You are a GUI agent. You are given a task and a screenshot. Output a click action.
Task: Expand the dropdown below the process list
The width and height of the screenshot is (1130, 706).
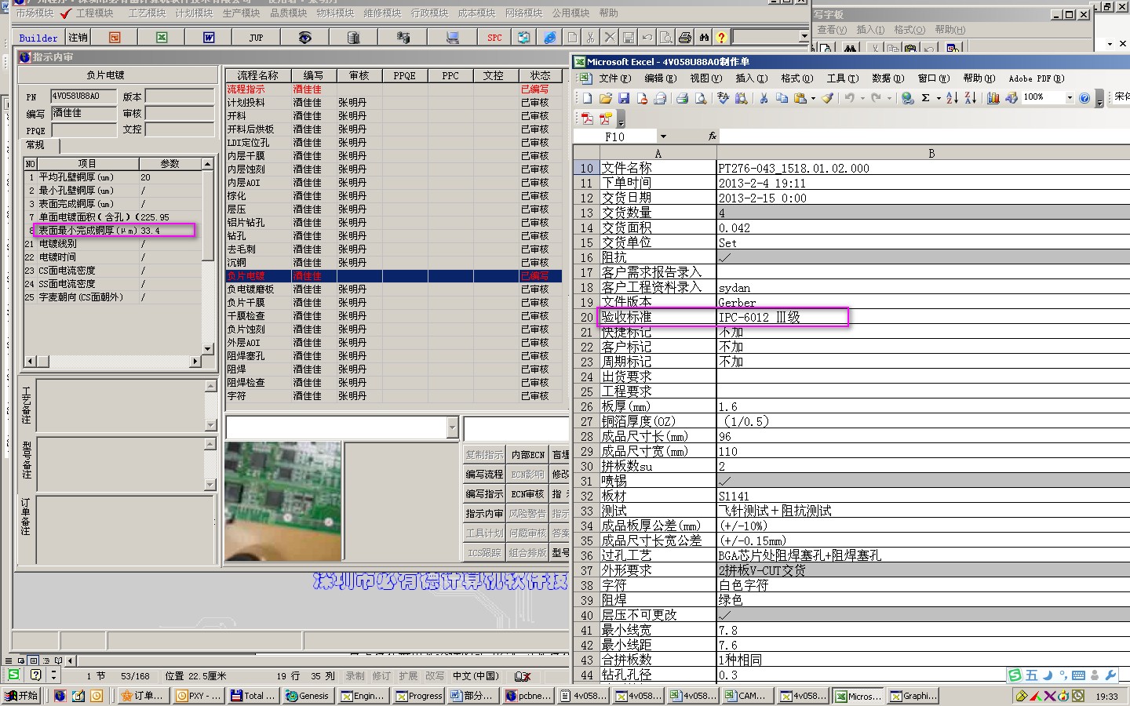coord(452,428)
